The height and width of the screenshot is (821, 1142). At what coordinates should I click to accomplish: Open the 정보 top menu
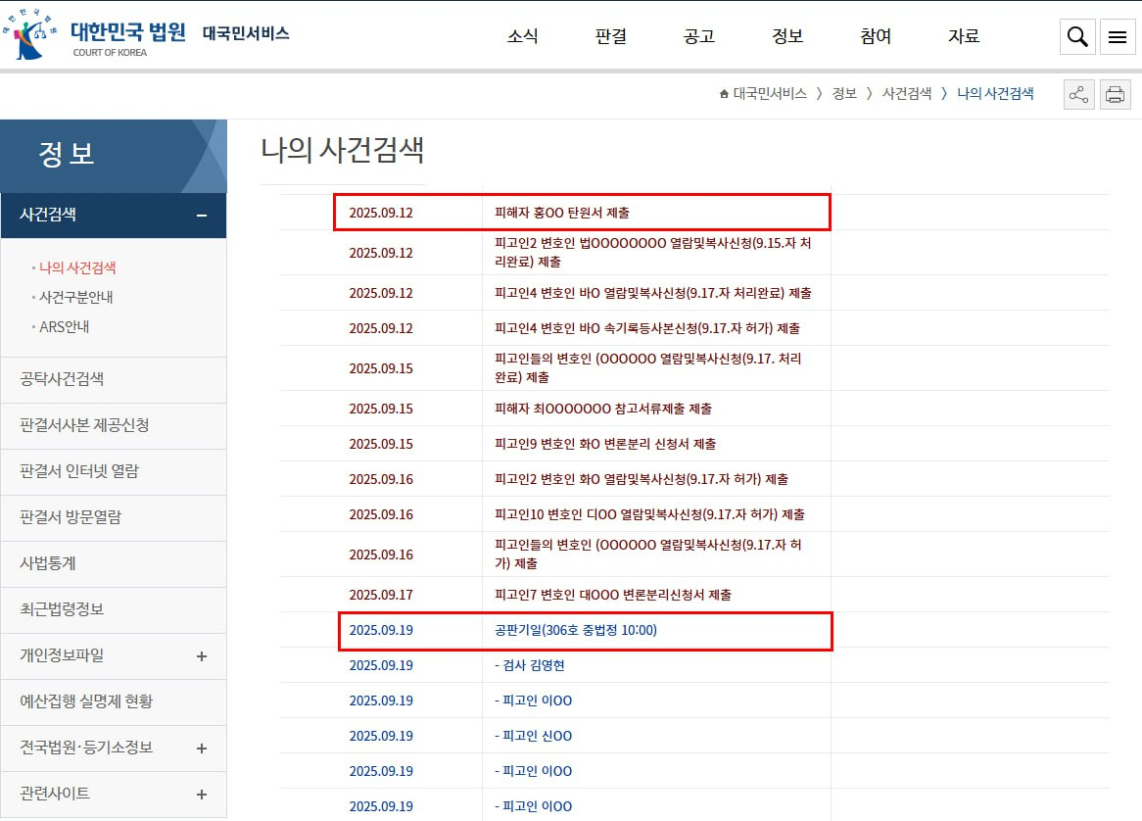(x=787, y=35)
